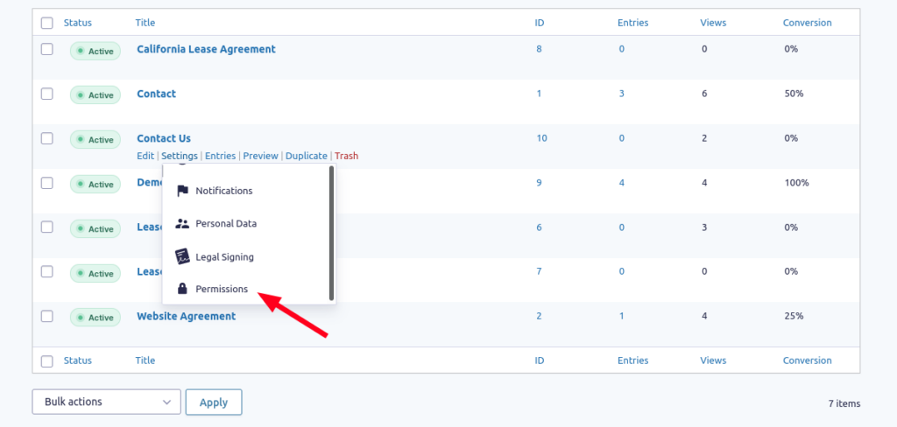The image size is (897, 427).
Task: Click the Permissions lock icon
Action: [182, 290]
